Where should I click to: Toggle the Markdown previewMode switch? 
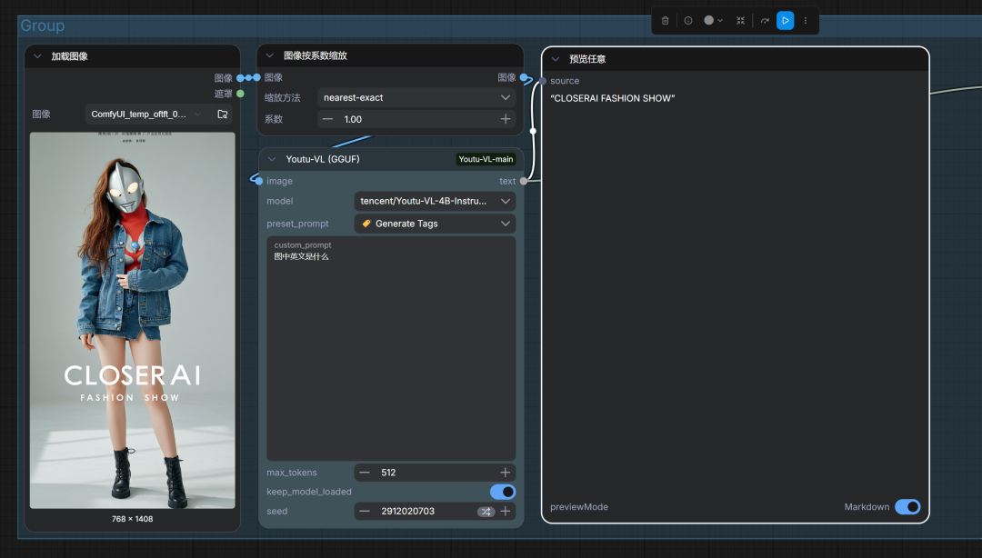click(907, 506)
